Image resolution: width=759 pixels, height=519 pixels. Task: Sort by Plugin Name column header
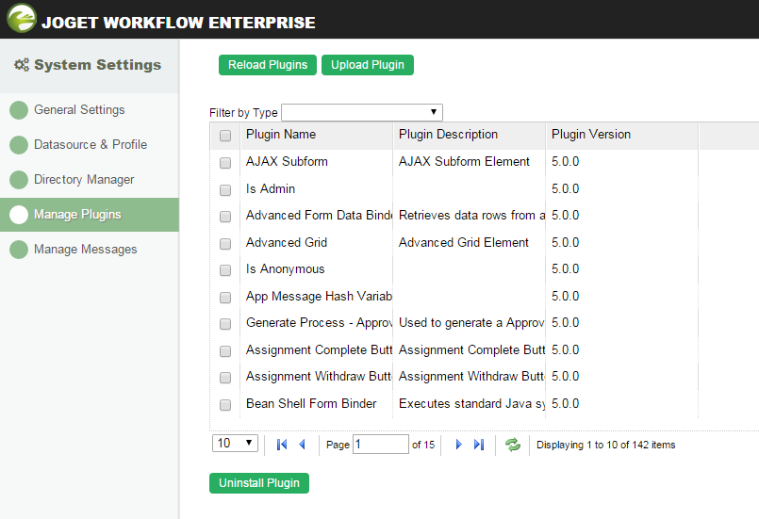[x=281, y=135]
